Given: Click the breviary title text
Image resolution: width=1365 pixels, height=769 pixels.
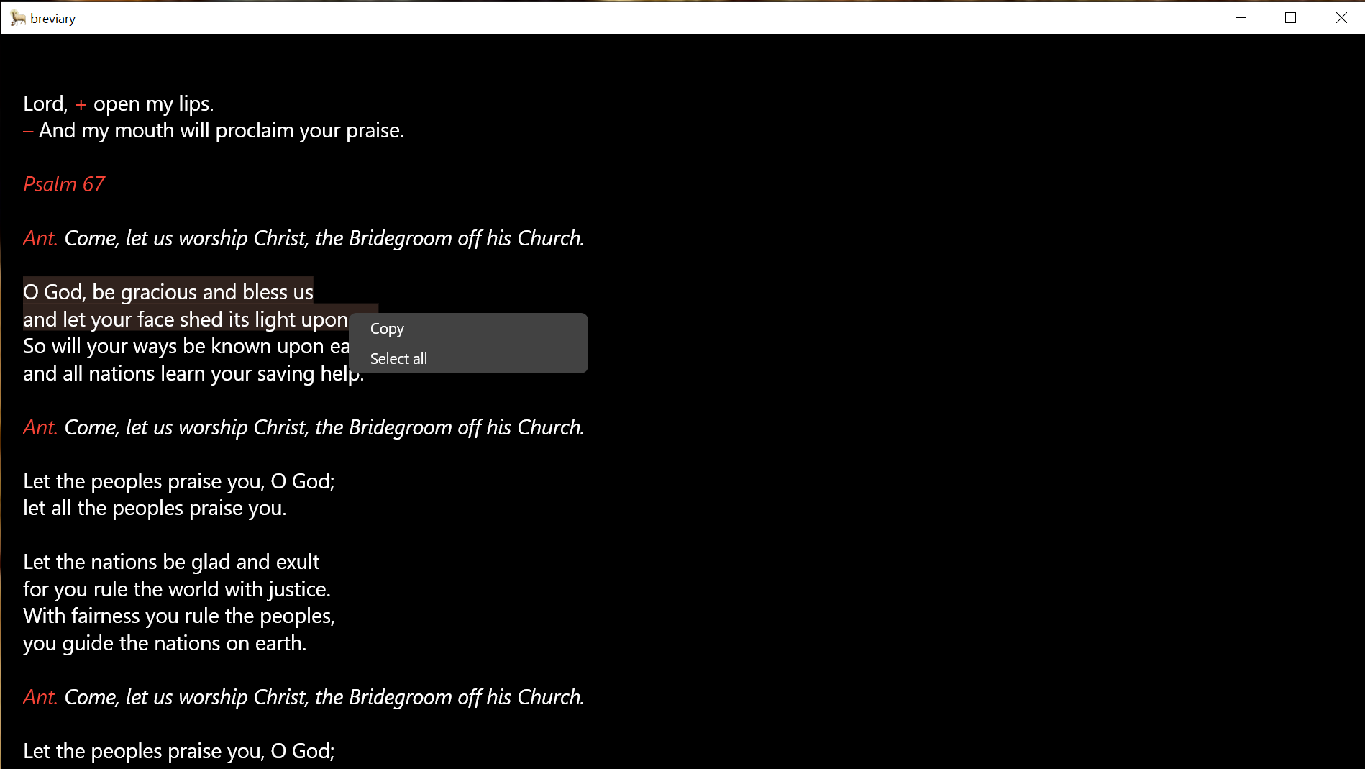Looking at the screenshot, I should click(x=52, y=17).
